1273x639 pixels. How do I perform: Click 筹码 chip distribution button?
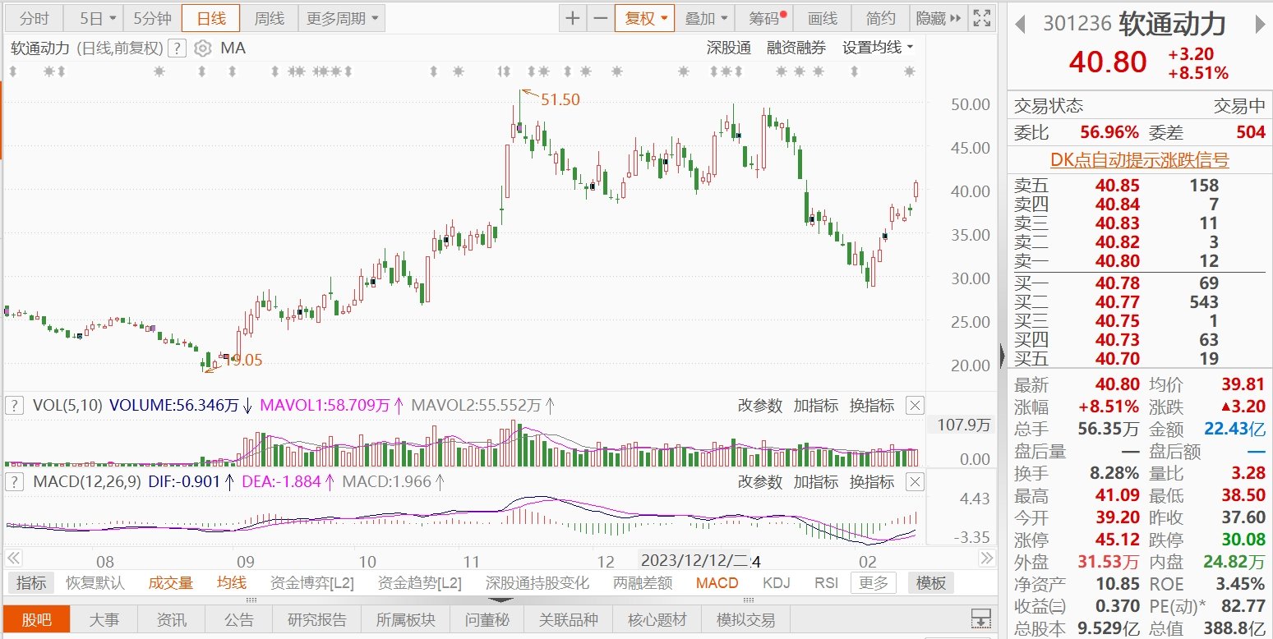click(763, 18)
